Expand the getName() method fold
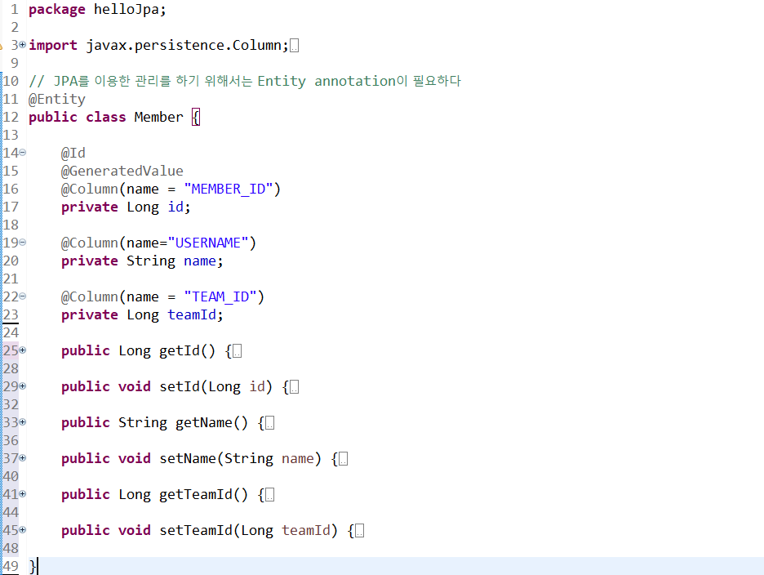Viewport: 764px width, 575px height. [x=22, y=422]
